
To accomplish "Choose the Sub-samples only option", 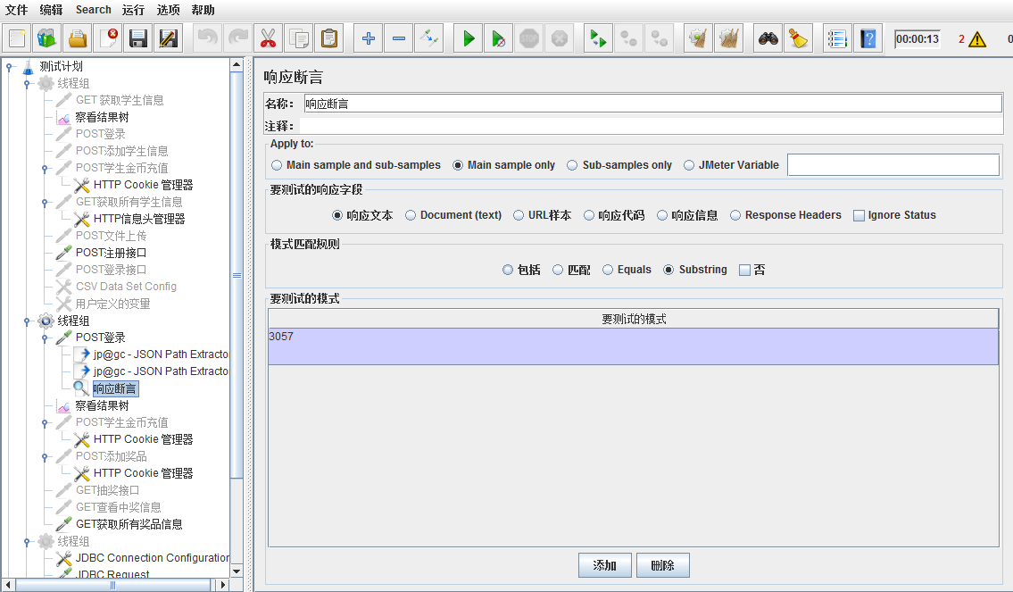I will pos(572,165).
